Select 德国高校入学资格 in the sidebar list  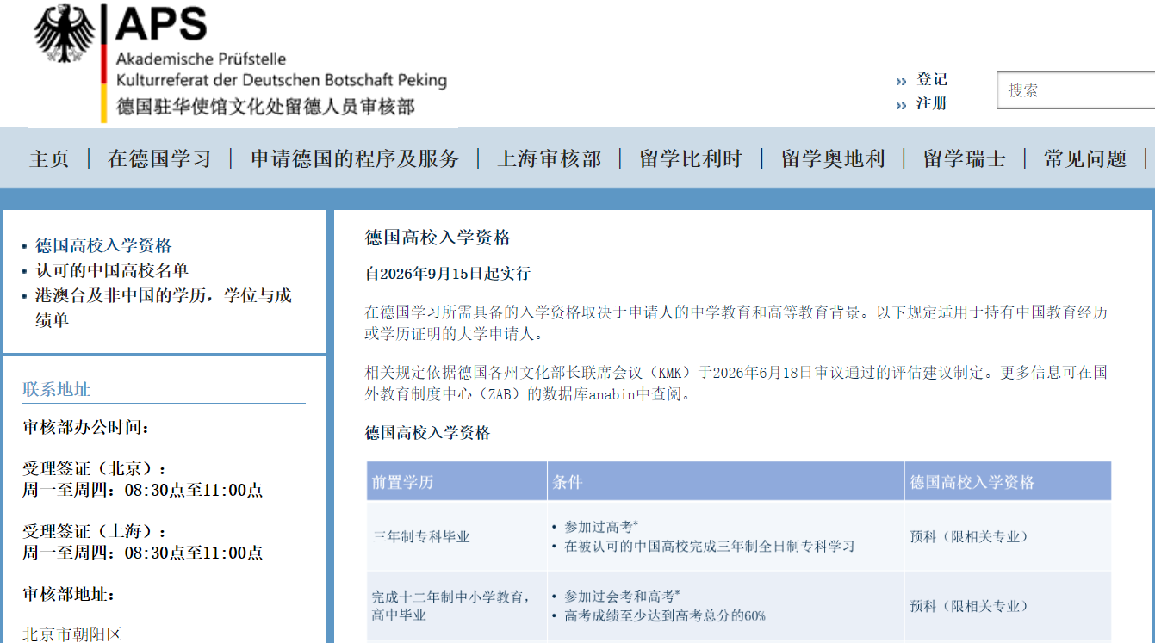coord(103,245)
